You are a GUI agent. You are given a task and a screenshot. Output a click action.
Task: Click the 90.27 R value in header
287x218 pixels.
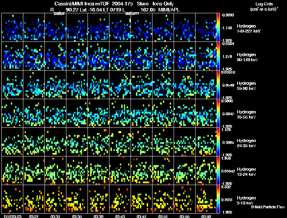point(72,10)
